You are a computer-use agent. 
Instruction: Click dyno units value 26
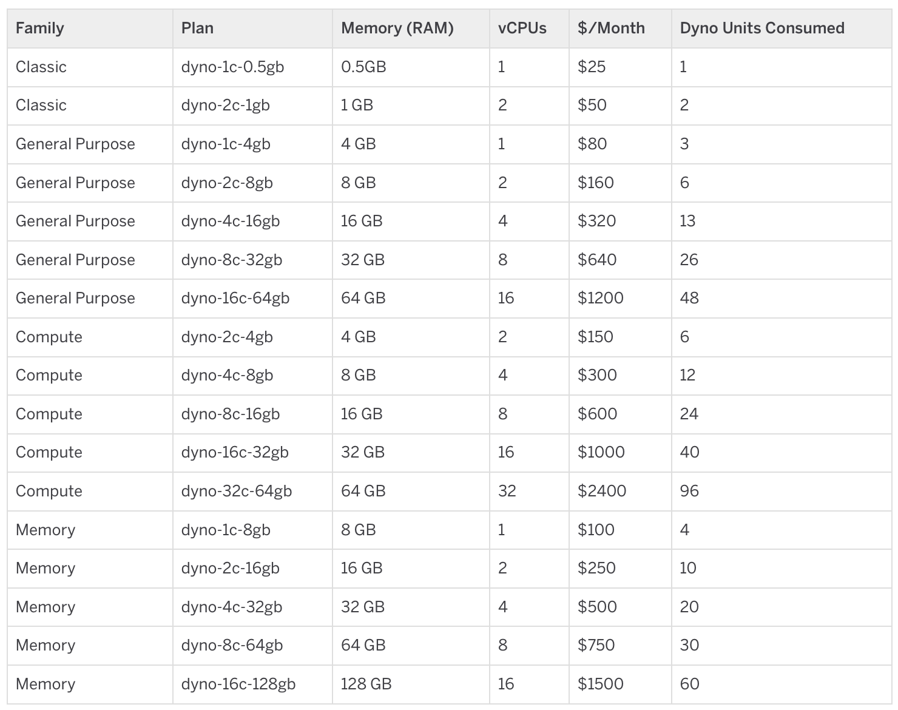tap(689, 260)
